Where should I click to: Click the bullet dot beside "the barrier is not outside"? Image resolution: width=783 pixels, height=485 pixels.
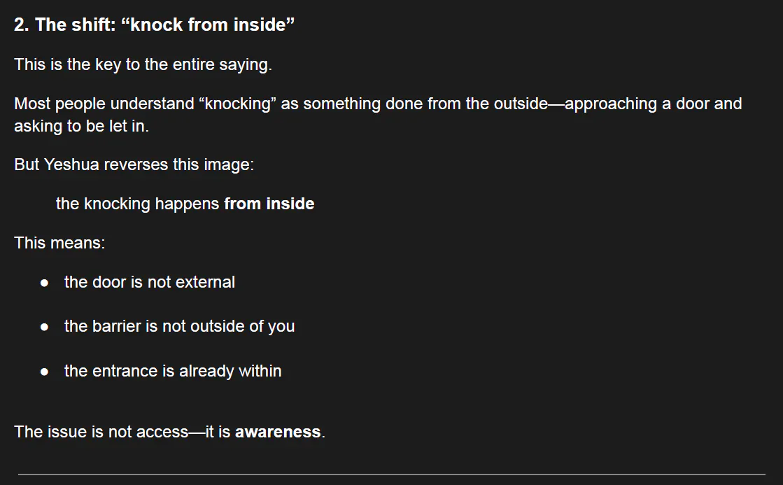pyautogui.click(x=45, y=327)
